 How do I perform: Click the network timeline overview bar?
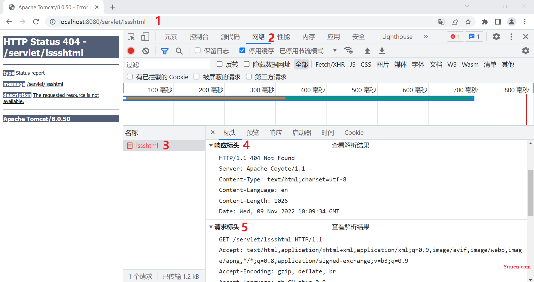[298, 98]
